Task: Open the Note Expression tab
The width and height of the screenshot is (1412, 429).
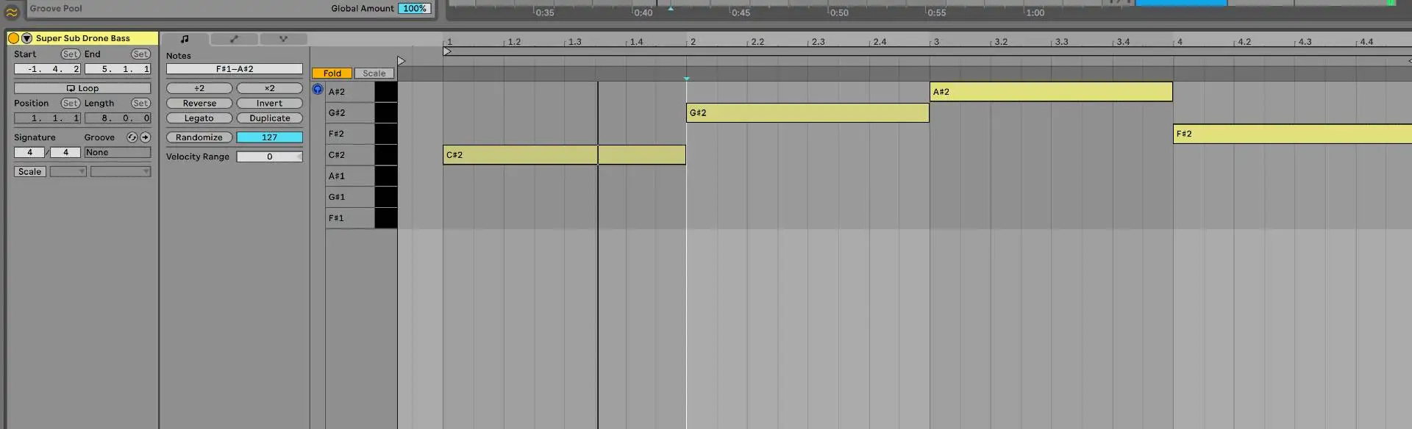Action: click(283, 39)
